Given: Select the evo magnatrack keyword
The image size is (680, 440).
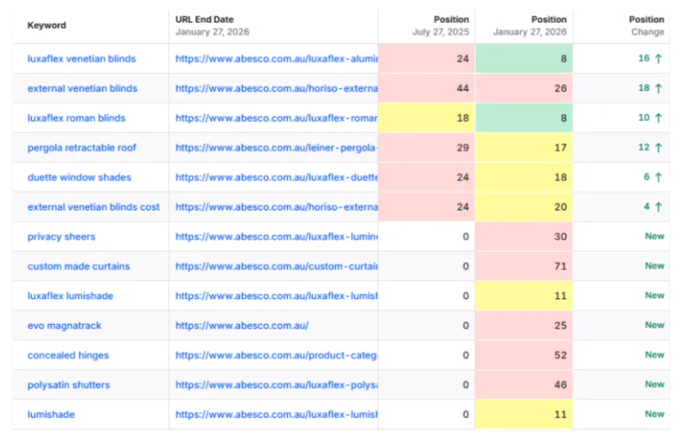Looking at the screenshot, I should (x=64, y=326).
